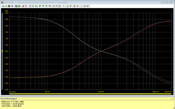The image size is (175, 109).
Task: Toggle the pressed graph view icon
Action: tap(16, 6)
